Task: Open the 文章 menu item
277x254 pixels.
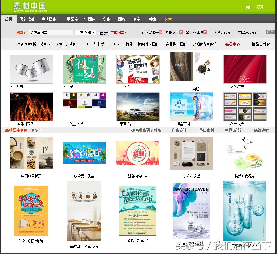Action: [x=168, y=19]
